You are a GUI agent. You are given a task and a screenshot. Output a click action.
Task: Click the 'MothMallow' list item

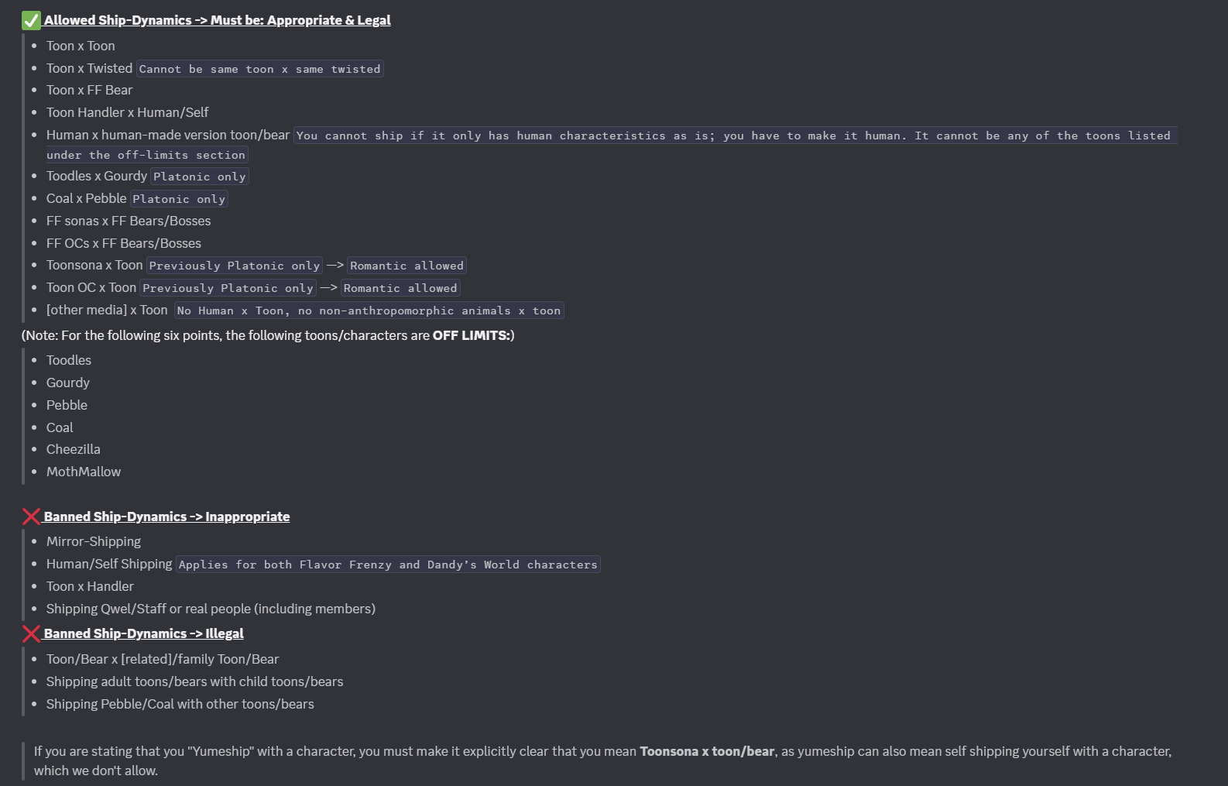click(x=84, y=472)
